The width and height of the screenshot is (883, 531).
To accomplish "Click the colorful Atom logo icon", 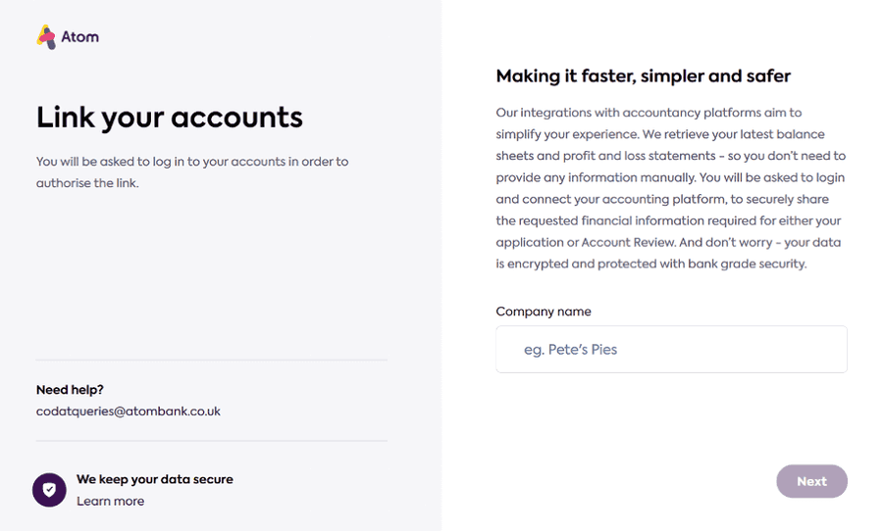I will click(x=47, y=37).
